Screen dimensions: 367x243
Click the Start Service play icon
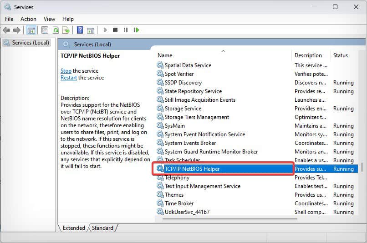[x=105, y=30]
